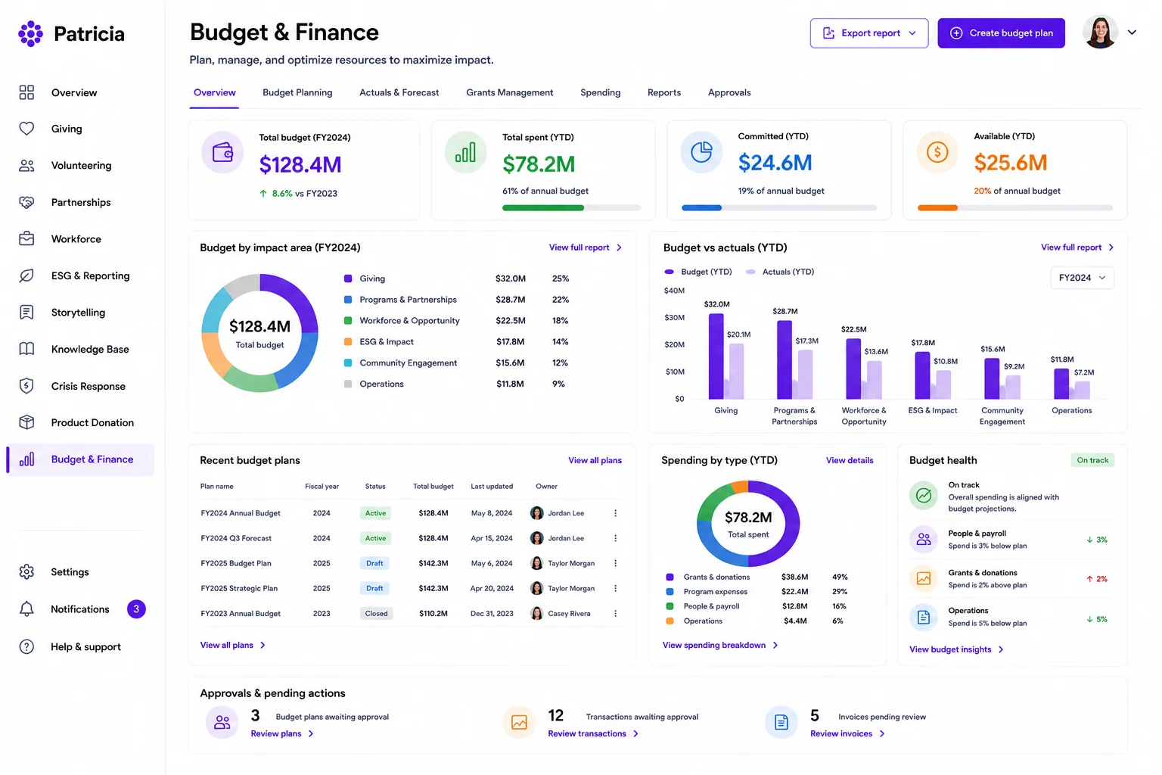The height and width of the screenshot is (775, 1162).
Task: Click the Storytelling document icon
Action: (26, 313)
